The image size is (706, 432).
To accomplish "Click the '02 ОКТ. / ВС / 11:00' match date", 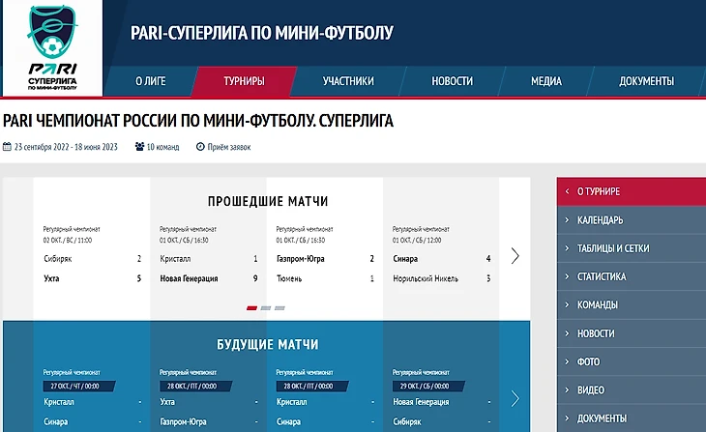I will click(68, 241).
